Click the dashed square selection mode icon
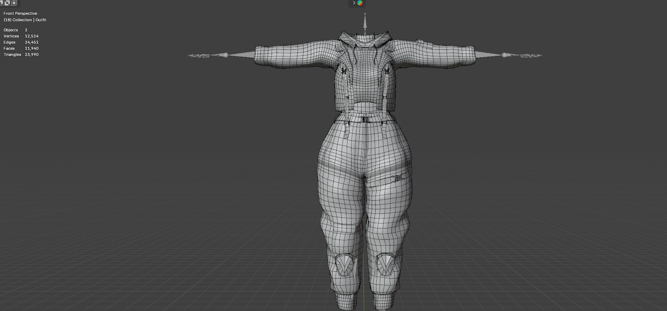The height and width of the screenshot is (311, 667). pos(14,3)
